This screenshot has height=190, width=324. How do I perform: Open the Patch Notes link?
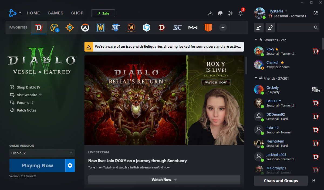pos(26,110)
